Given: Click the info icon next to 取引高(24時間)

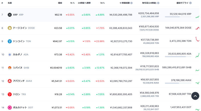Looking at the screenshot, I should (158, 3).
